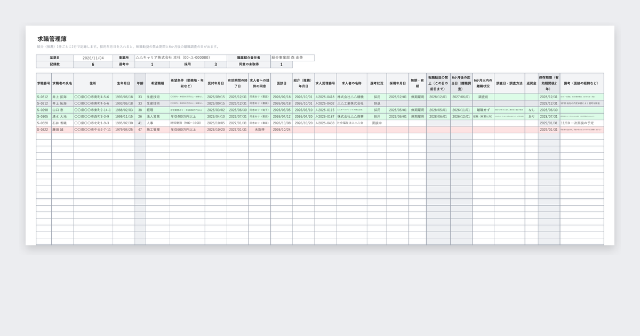Select the 離職せず status cell
Screen dimensions: 640x336
click(483, 110)
